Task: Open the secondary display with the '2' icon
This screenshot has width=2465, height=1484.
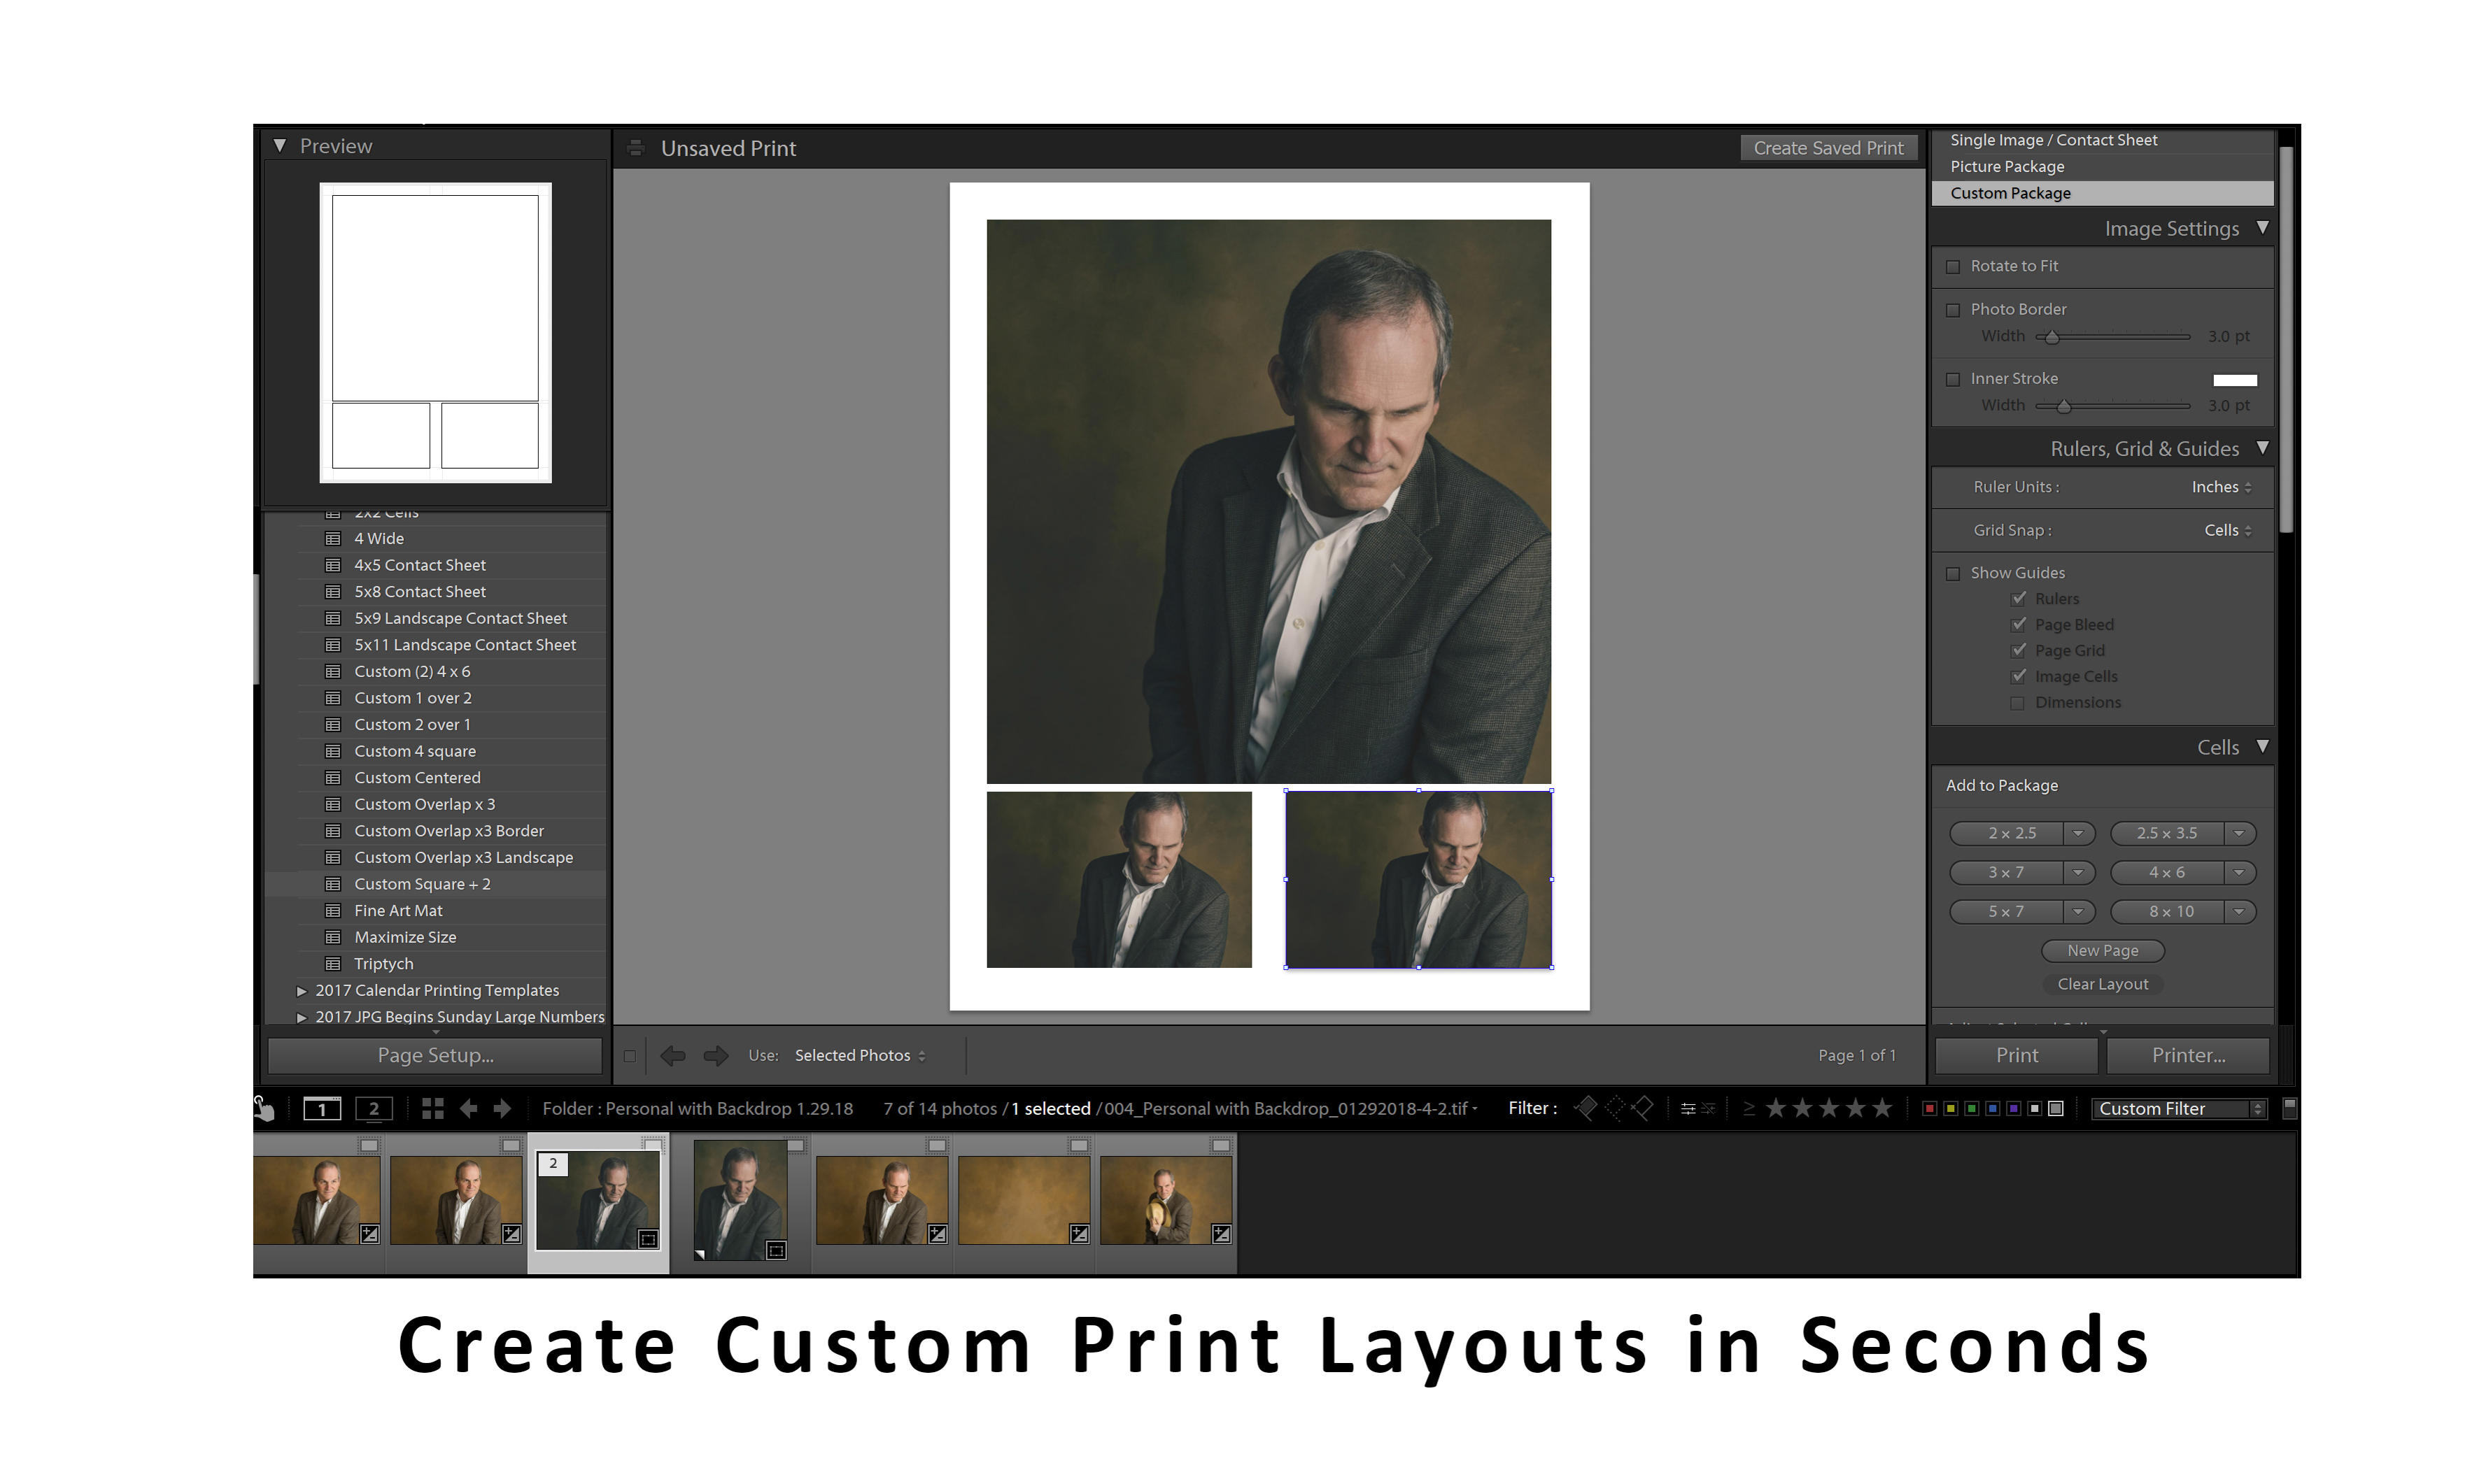Action: coord(374,1108)
